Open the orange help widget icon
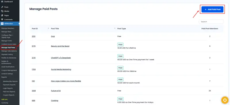 [225, 100]
